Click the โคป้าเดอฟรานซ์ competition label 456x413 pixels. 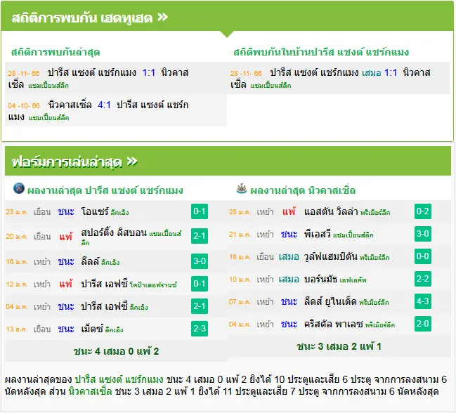[153, 285]
